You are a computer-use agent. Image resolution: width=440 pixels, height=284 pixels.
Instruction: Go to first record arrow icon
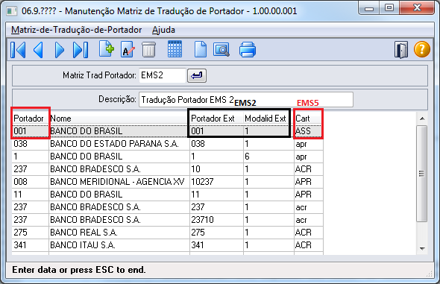click(x=18, y=50)
